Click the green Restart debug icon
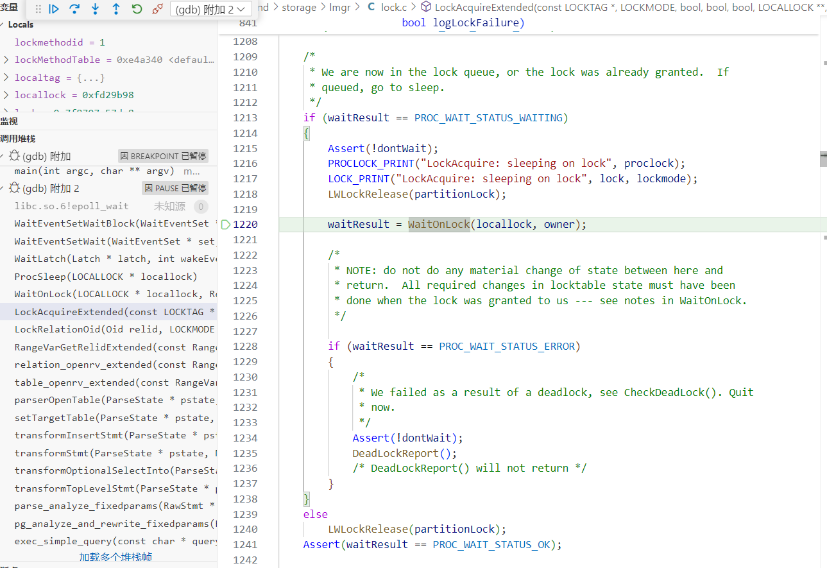 click(137, 9)
